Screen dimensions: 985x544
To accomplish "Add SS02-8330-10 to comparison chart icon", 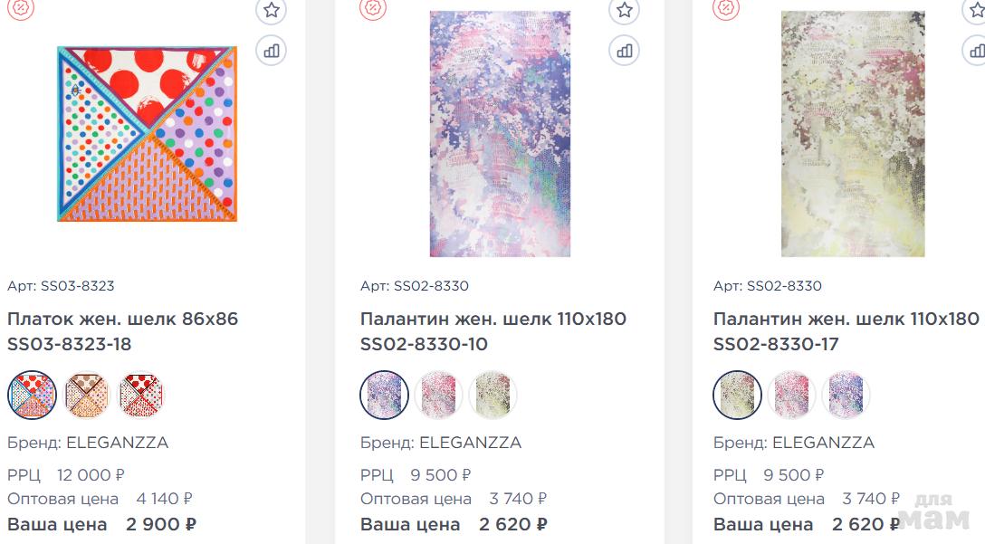I will tap(624, 51).
